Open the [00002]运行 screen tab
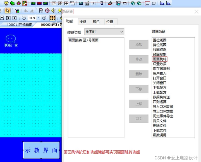Viewport: 201px width, 162px height. [x=51, y=25]
